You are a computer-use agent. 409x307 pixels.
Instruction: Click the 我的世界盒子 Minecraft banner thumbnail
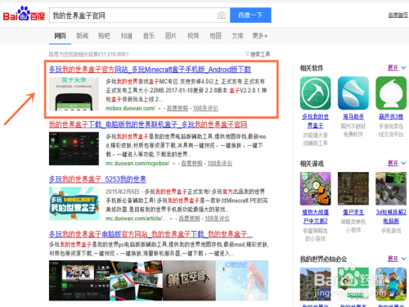pos(74,204)
